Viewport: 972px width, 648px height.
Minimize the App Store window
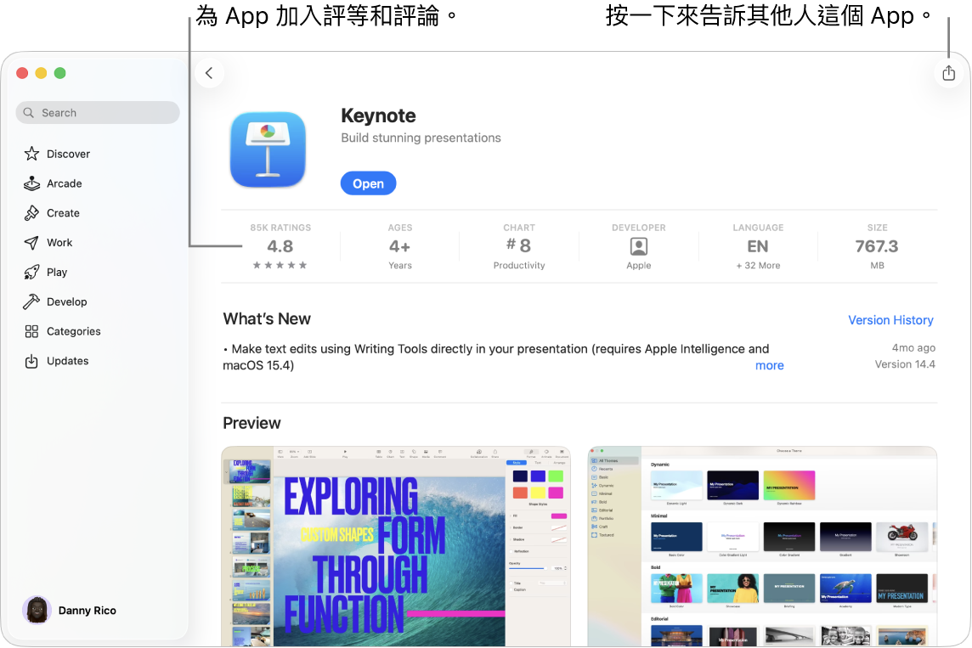pyautogui.click(x=41, y=73)
